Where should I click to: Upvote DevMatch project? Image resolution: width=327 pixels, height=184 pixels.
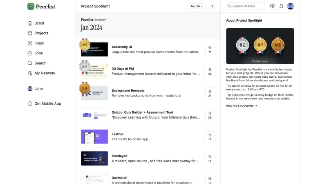tap(210, 180)
